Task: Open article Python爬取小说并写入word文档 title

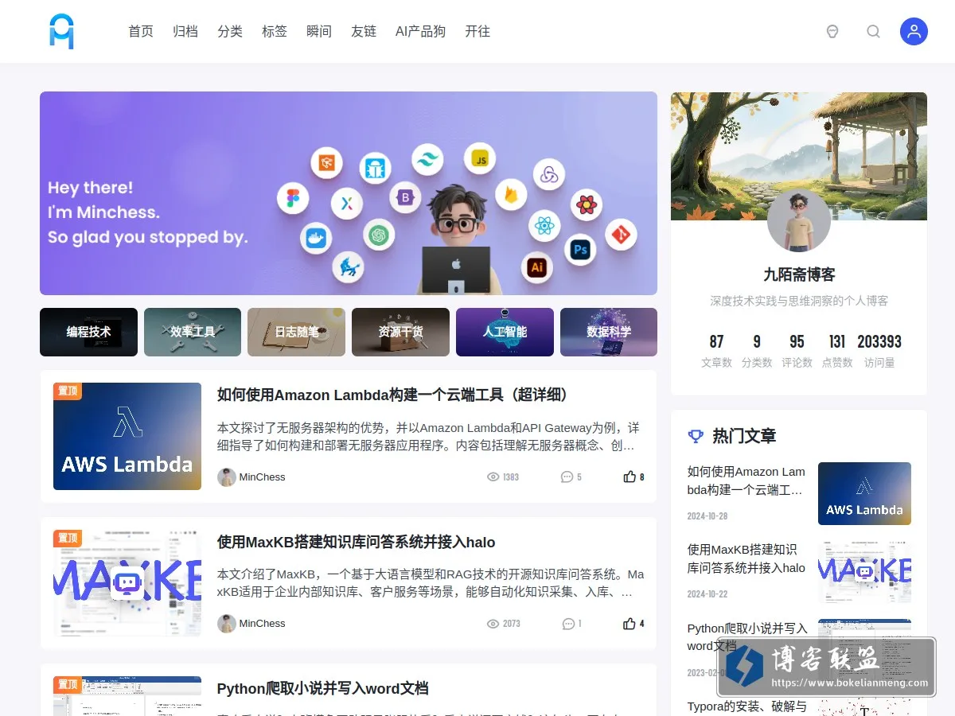Action: [322, 689]
